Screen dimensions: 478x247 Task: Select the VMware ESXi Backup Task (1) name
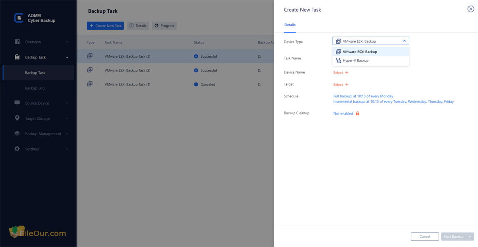point(127,84)
